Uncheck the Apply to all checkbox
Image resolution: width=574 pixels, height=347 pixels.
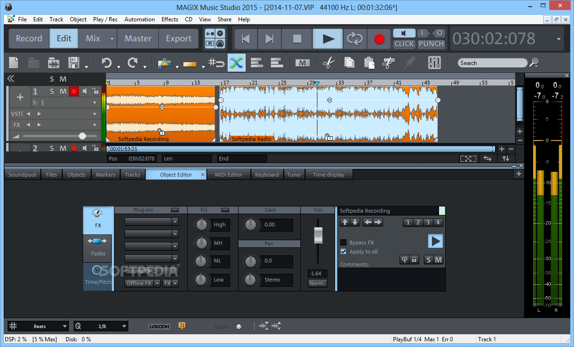(x=344, y=252)
